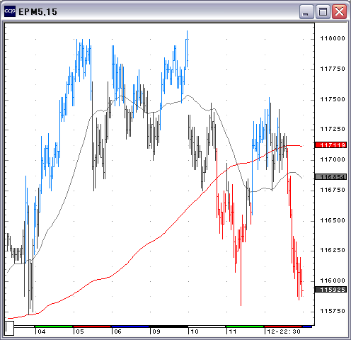The image size is (351, 340).
Task: Click the 115925 last price label
Action: [331, 290]
